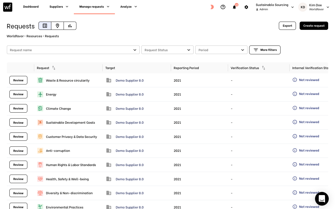Screen dimensions: 335x209
Task: Toggle dark mode moon icon
Action: coord(212,7)
